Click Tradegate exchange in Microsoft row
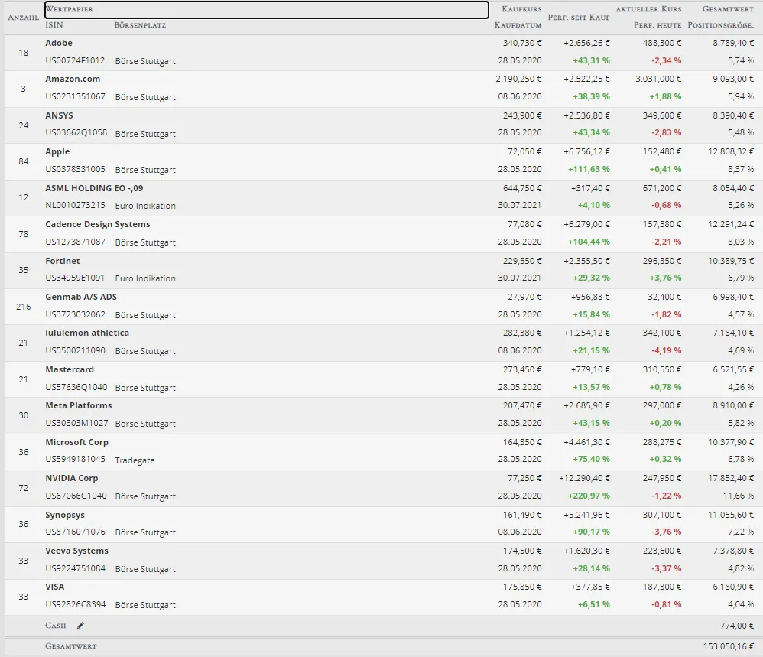Viewport: 763px width, 657px height. [135, 460]
